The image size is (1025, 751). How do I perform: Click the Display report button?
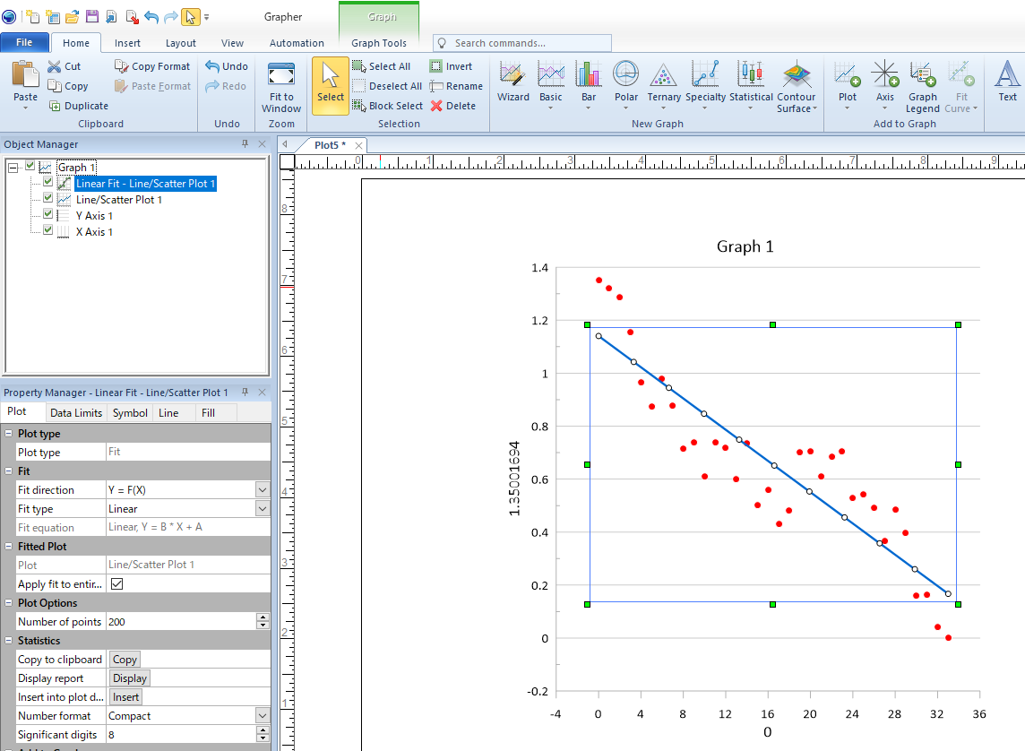[x=129, y=678]
